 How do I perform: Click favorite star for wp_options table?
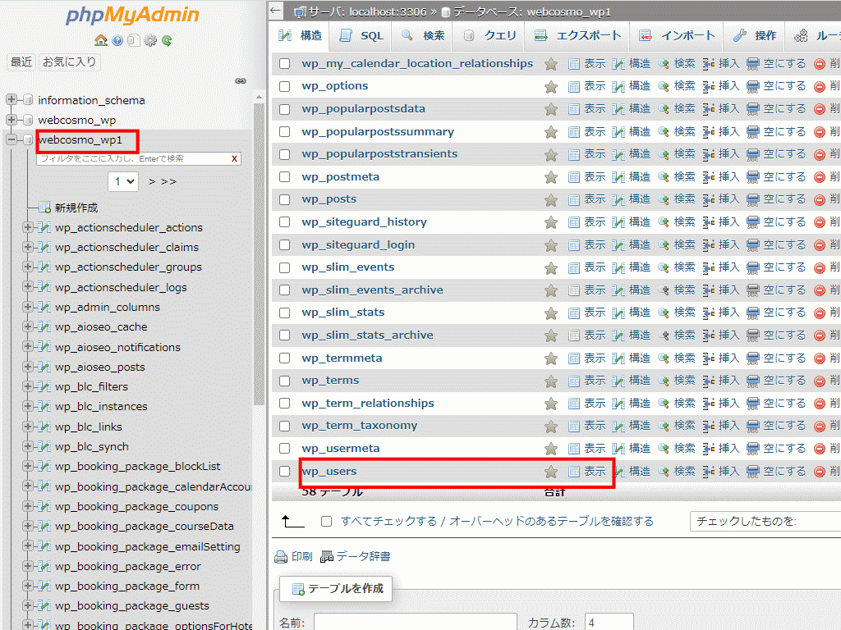(x=551, y=86)
